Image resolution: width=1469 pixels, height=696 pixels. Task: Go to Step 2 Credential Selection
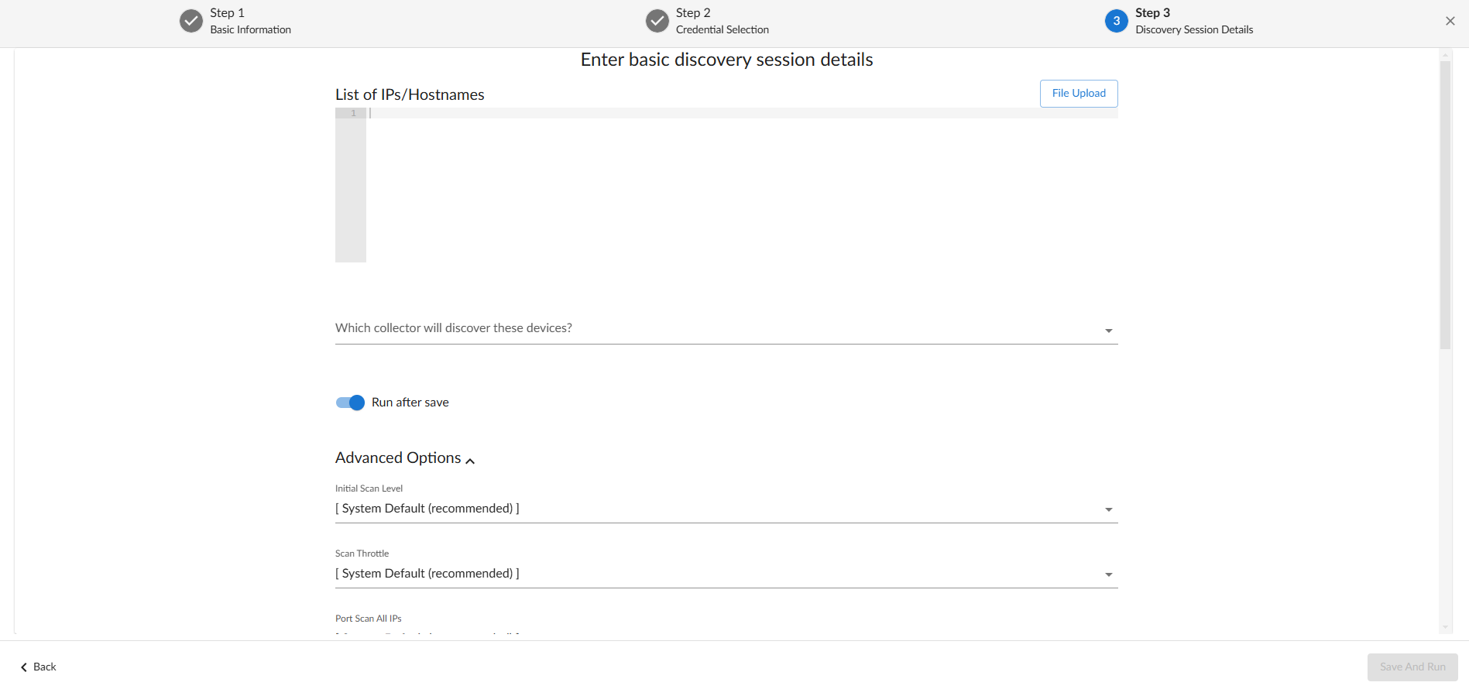[722, 21]
